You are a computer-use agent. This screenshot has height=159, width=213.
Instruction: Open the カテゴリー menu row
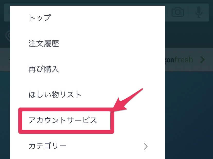tap(87, 146)
